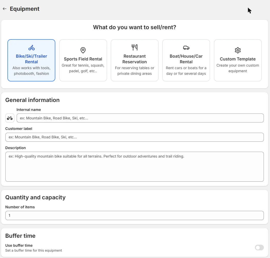The width and height of the screenshot is (270, 258).
Task: Focus the Internal name input field
Action: (x=140, y=118)
